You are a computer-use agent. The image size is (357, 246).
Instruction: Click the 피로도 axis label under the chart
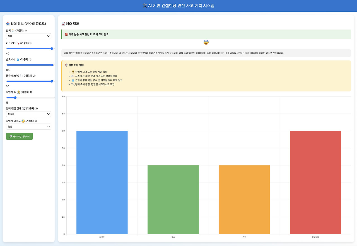[102, 237]
